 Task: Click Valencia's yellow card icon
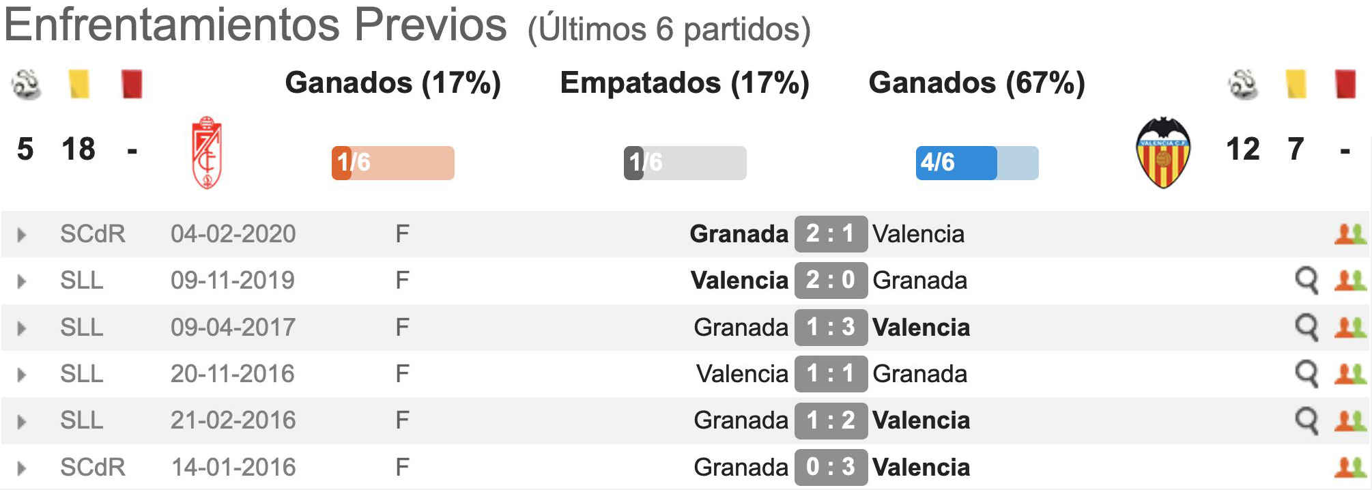pos(1296,85)
